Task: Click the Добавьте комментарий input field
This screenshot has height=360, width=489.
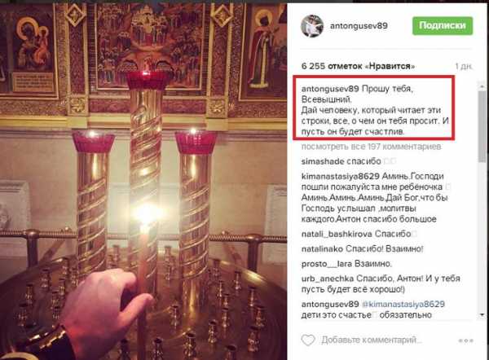Action: pyautogui.click(x=372, y=340)
